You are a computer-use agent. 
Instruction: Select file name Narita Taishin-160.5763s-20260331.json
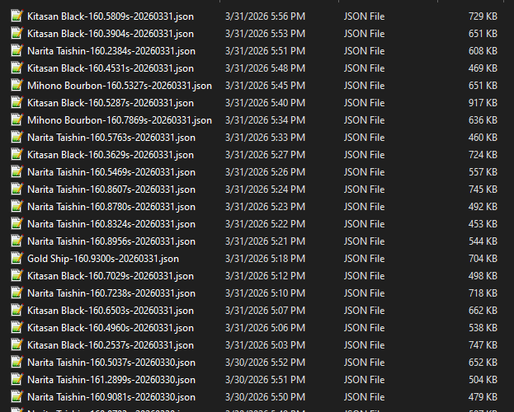pyautogui.click(x=111, y=138)
